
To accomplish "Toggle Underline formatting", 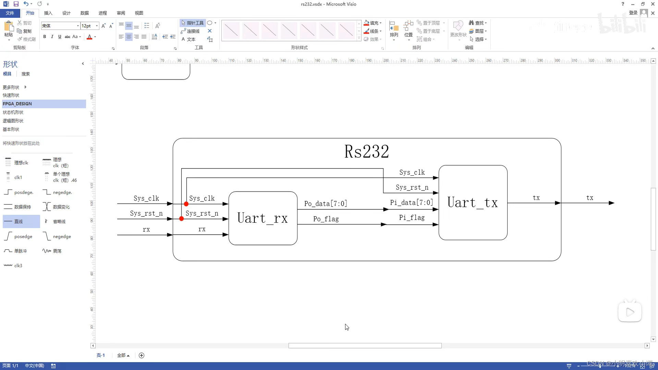I will point(60,37).
